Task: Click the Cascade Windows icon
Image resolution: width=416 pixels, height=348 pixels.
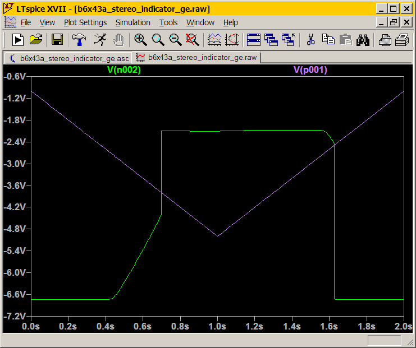Action: [271, 40]
